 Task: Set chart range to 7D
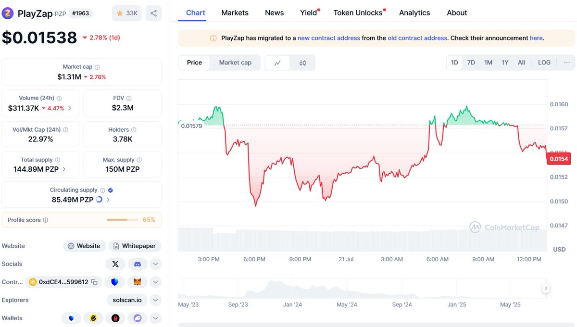point(471,63)
